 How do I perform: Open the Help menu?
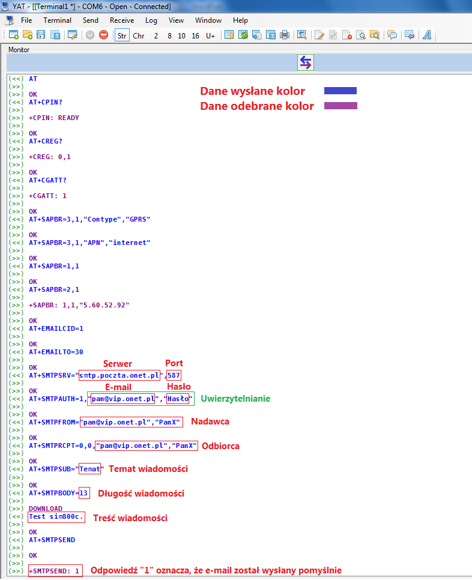click(240, 20)
